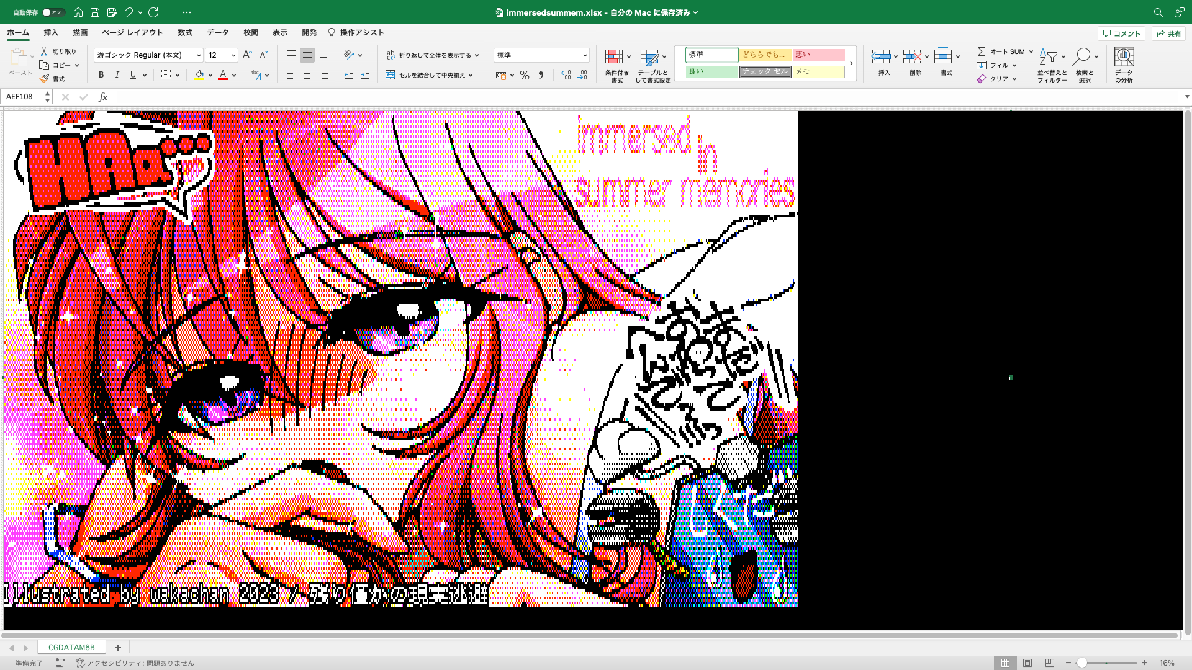Click the insert function fx icon

(x=103, y=97)
